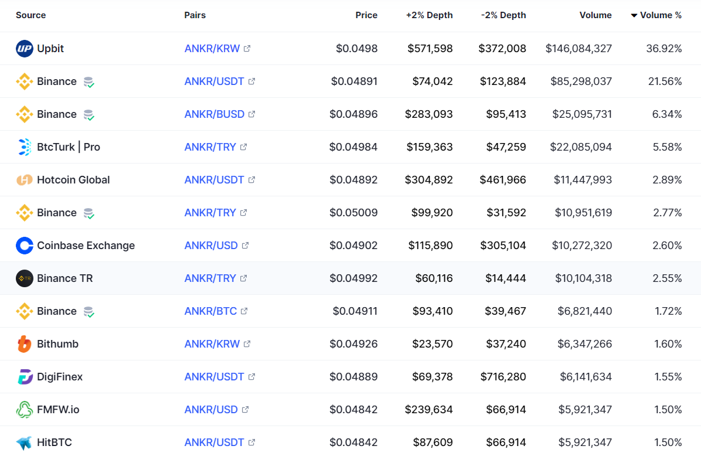
Task: Click the FMFW.io logo
Action: pos(24,410)
